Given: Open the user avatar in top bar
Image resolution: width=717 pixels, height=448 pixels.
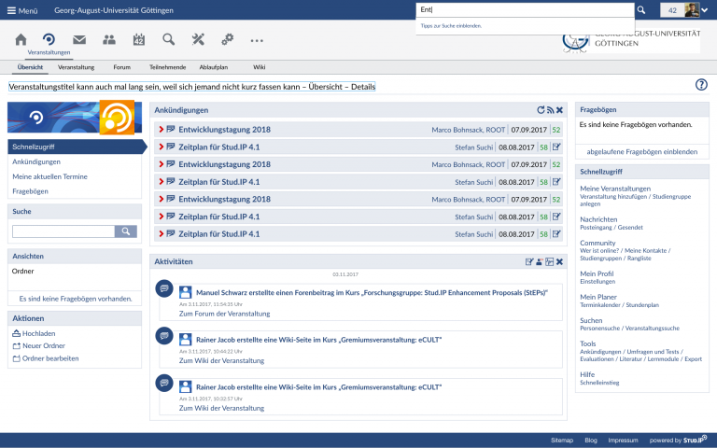Looking at the screenshot, I should point(692,9).
